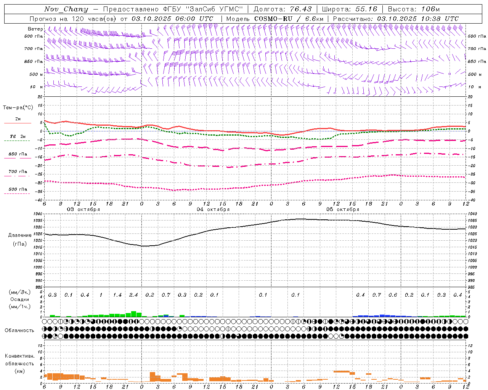
Task: Click the (км) units label
Action: (x=20, y=371)
